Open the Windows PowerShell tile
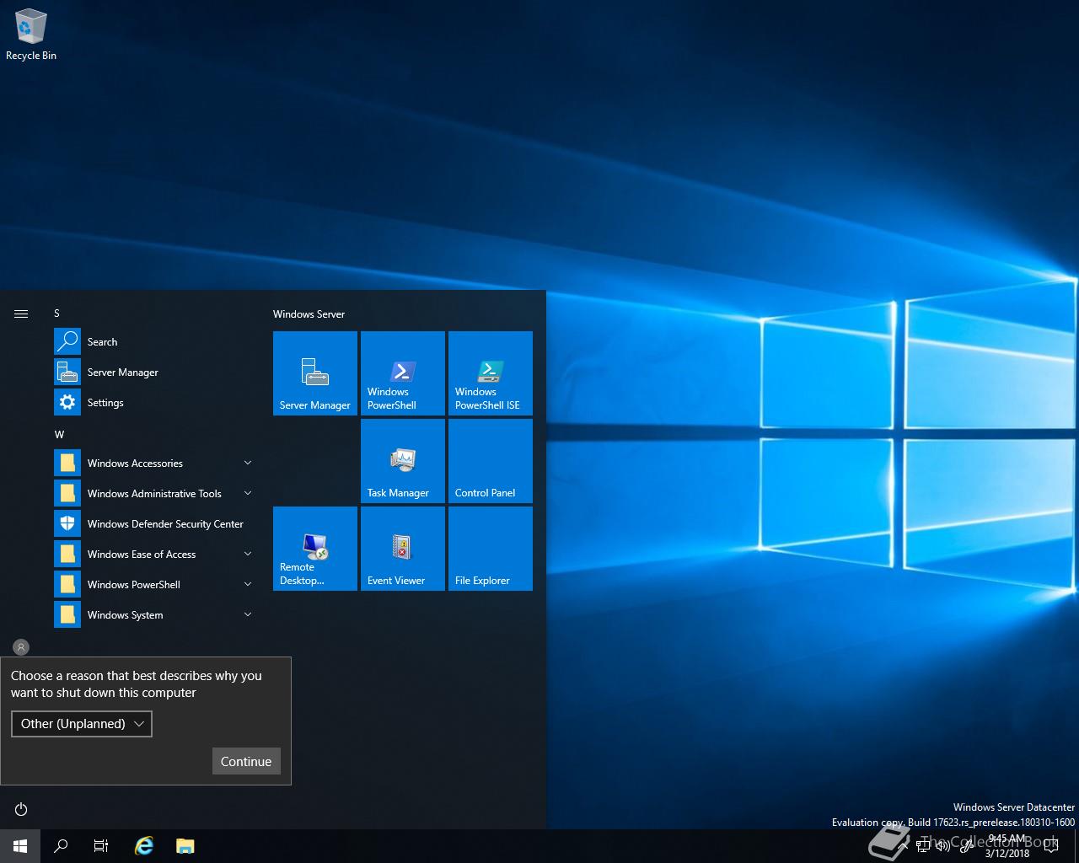 403,373
